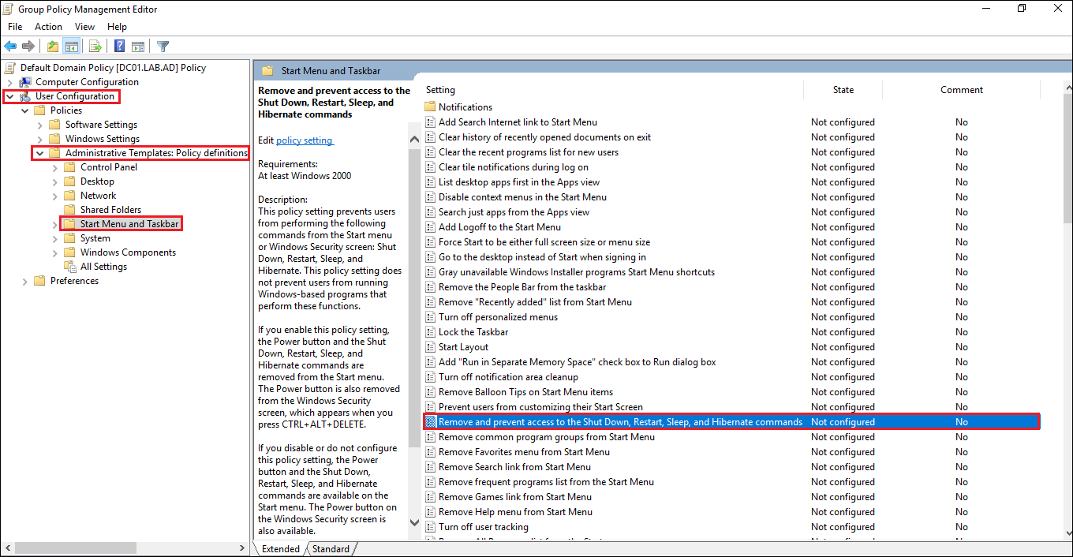Expand the Control Panel tree node
This screenshot has height=557, width=1073.
(55, 167)
